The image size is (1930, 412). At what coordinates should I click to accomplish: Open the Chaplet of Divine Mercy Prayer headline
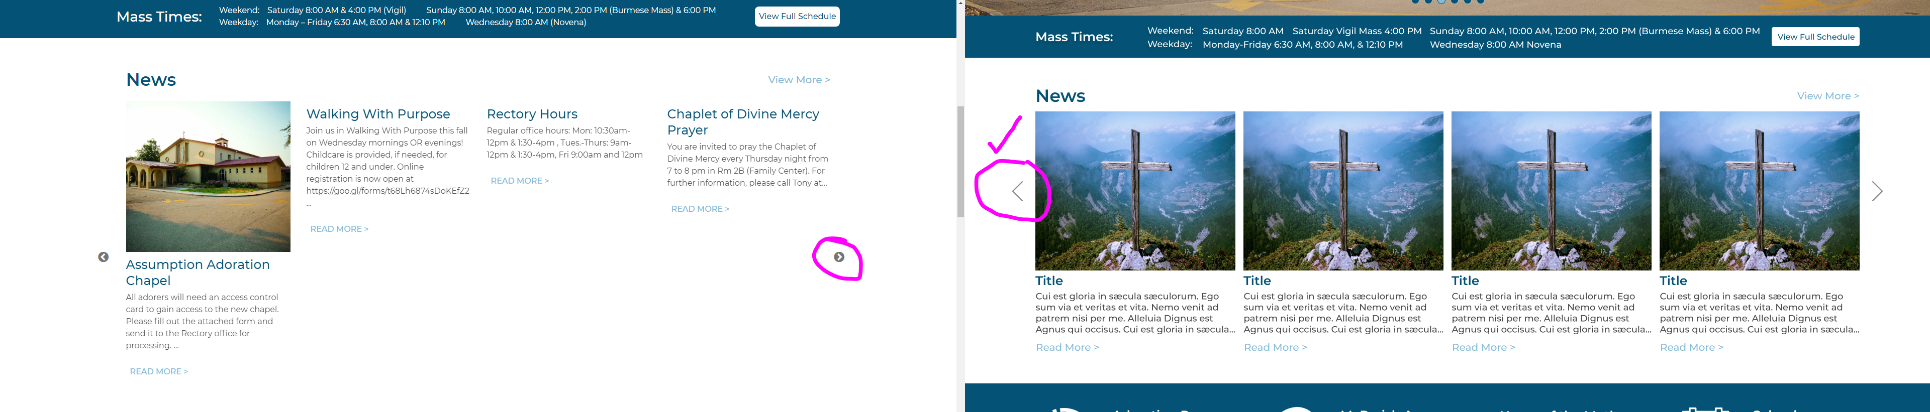[743, 122]
